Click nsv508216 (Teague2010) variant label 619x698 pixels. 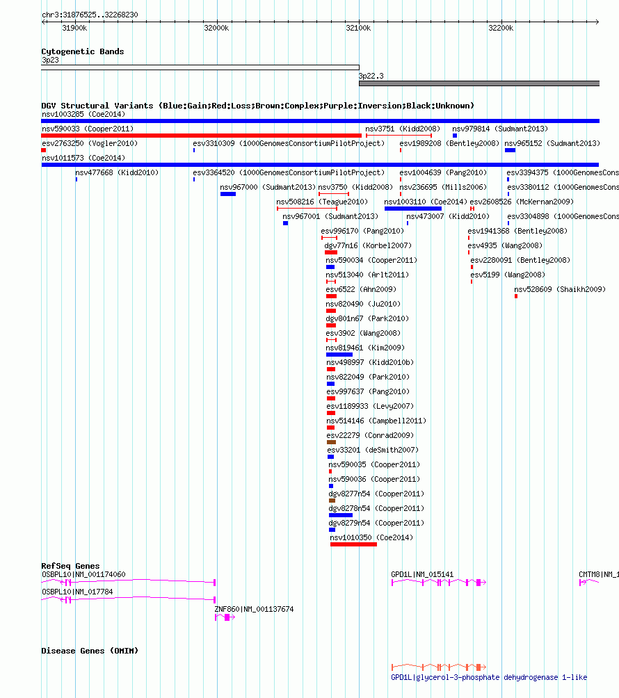click(x=322, y=202)
